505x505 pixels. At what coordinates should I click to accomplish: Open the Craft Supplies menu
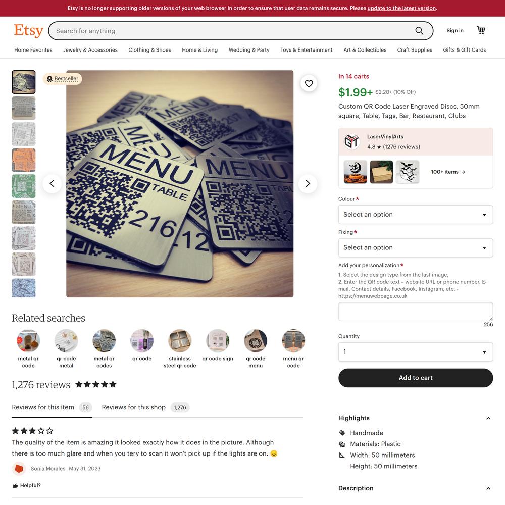pyautogui.click(x=415, y=50)
